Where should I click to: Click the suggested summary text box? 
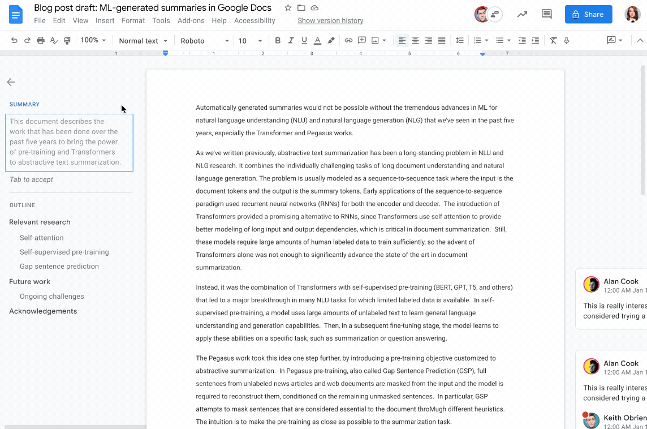pyautogui.click(x=69, y=143)
